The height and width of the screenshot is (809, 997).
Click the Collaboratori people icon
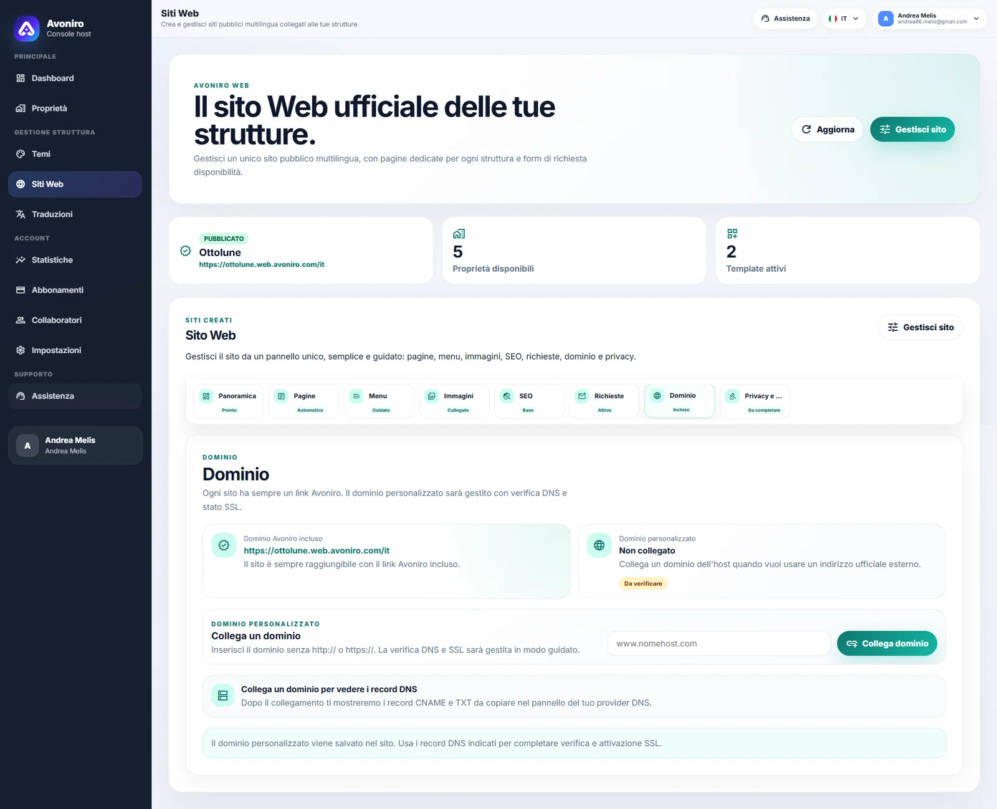(21, 320)
